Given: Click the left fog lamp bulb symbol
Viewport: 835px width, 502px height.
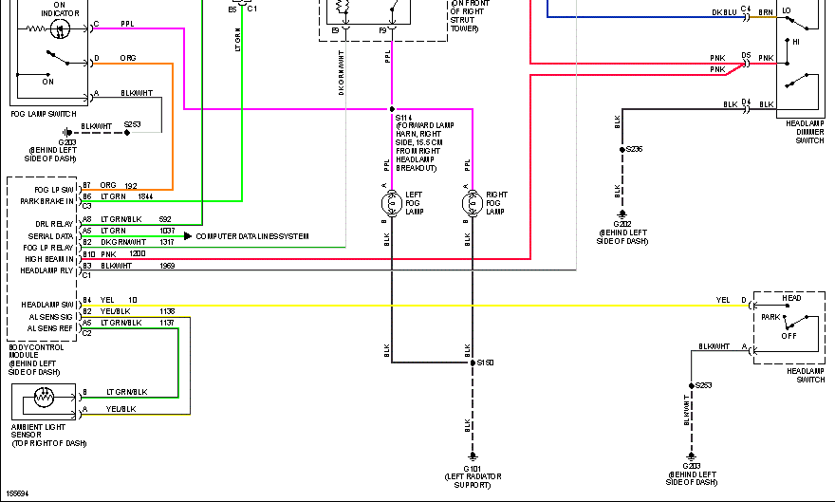Looking at the screenshot, I should click(x=392, y=203).
